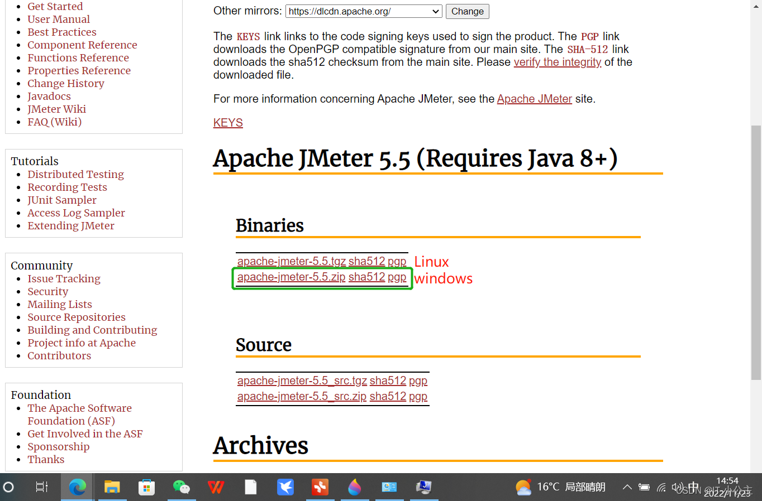The image size is (762, 501).
Task: Download apache-jmeter-5.5_src.zip source
Action: 302,396
